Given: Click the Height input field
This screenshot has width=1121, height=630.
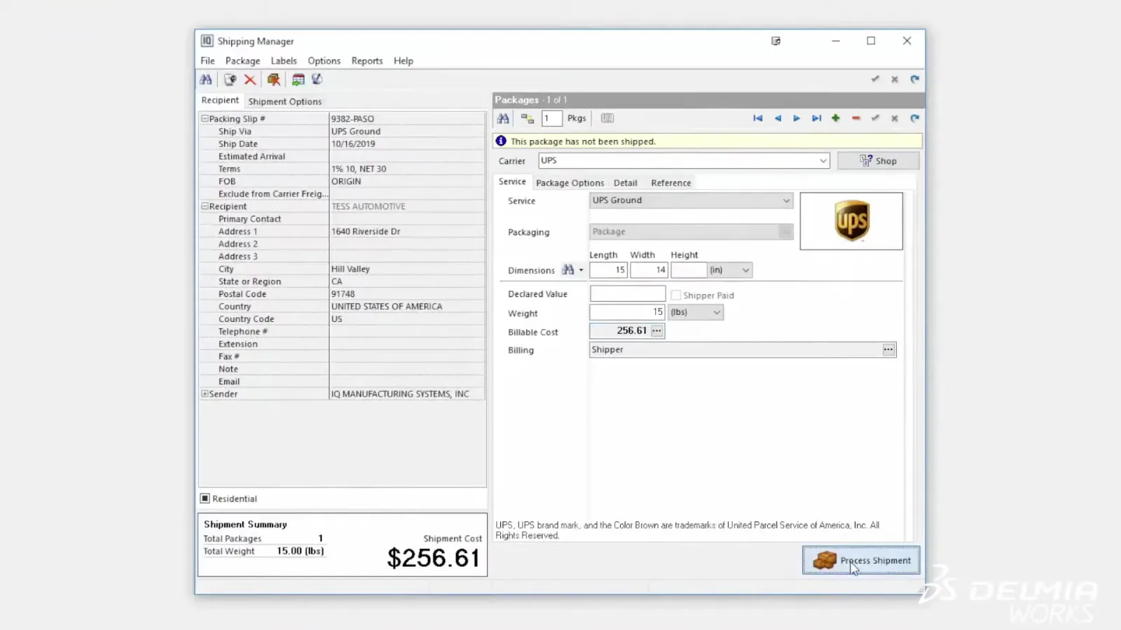Looking at the screenshot, I should click(689, 269).
